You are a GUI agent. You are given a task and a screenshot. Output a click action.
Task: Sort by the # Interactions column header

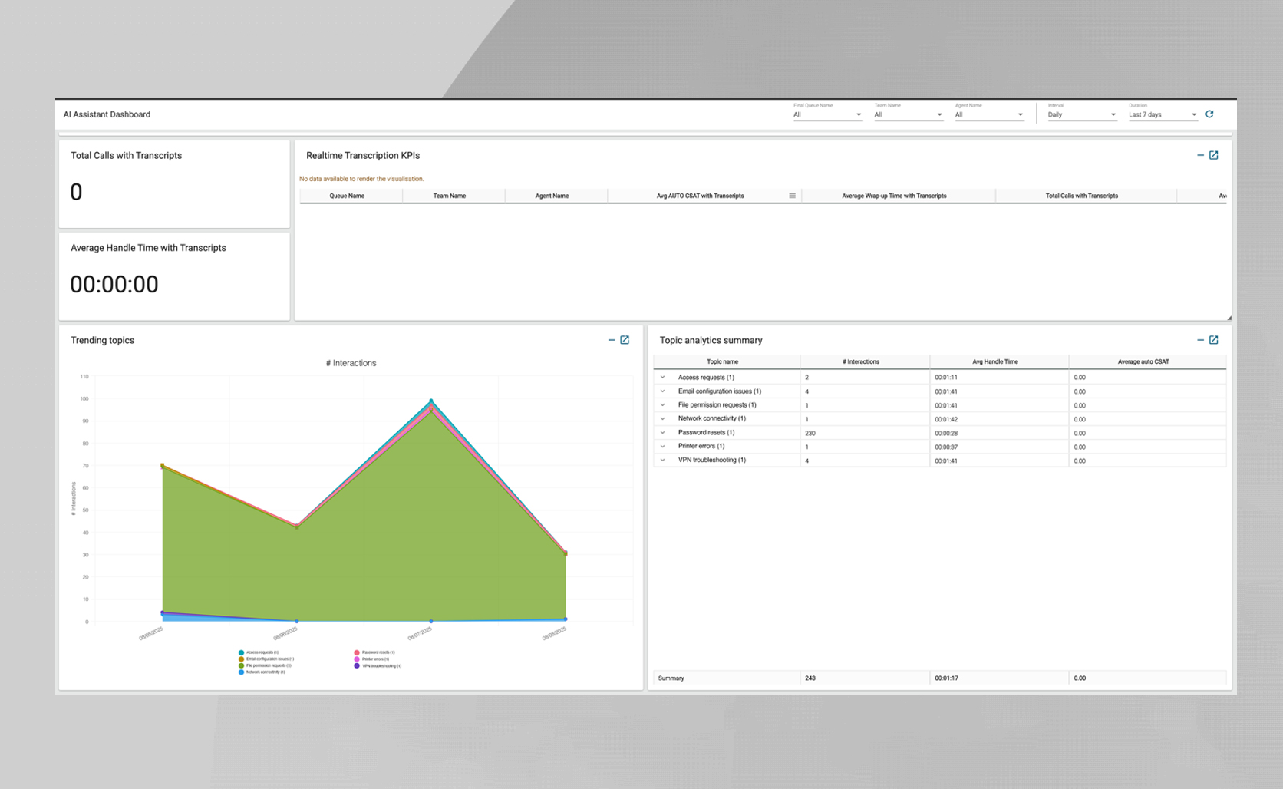tap(861, 361)
